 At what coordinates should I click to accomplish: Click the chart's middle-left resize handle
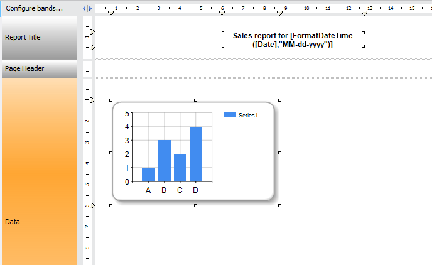click(111, 153)
